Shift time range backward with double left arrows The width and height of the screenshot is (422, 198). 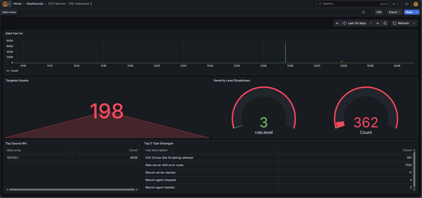[337, 23]
